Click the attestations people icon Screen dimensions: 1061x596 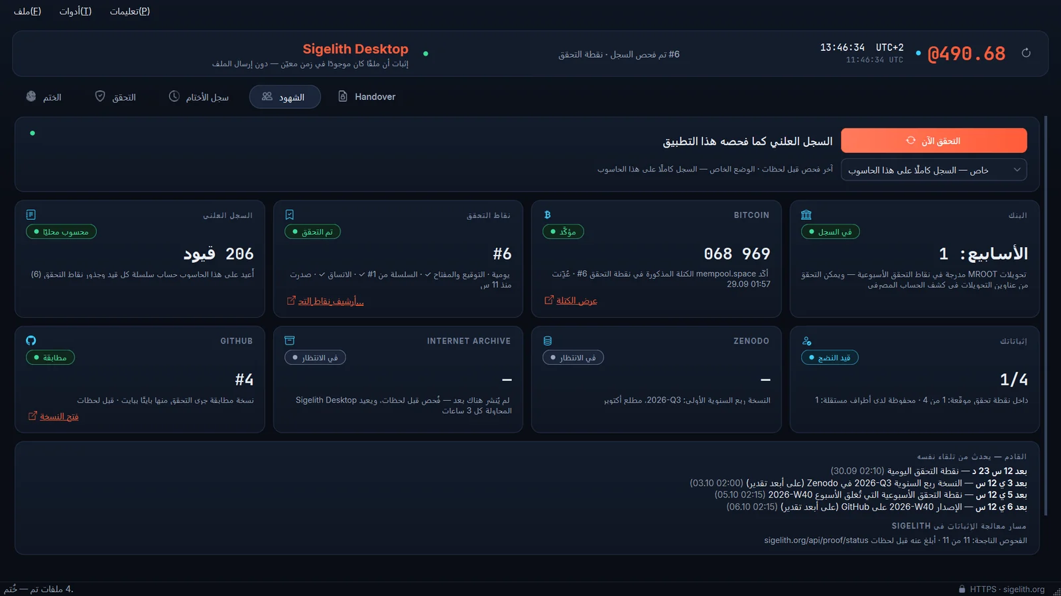coord(806,340)
